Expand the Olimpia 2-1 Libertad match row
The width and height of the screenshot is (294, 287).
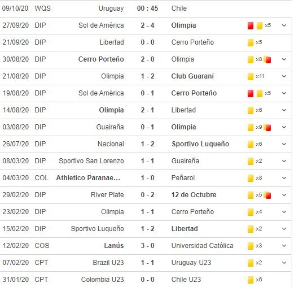284,110
